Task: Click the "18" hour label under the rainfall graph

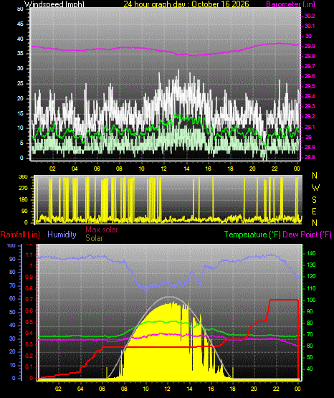Action: pyautogui.click(x=232, y=389)
